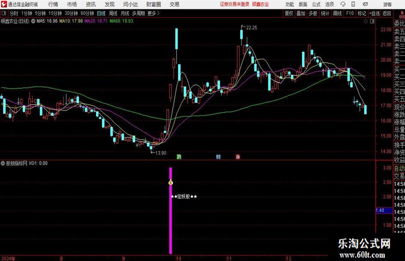Add stock with +自选 button
Viewport: 405px width, 261px height.
coord(374,13)
